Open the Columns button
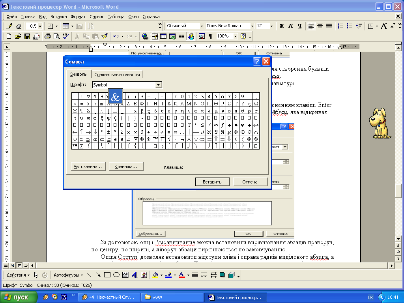The width and height of the screenshot is (404, 303). point(181,36)
